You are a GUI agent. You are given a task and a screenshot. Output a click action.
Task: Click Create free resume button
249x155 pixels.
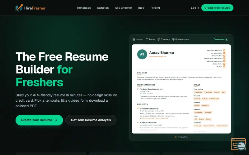pyautogui.click(x=217, y=8)
